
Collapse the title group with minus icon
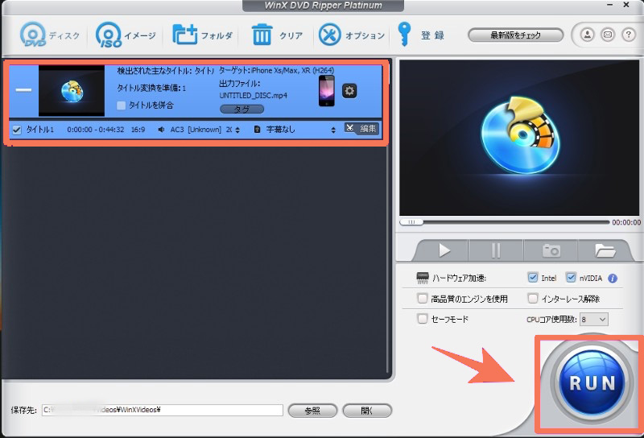click(23, 90)
